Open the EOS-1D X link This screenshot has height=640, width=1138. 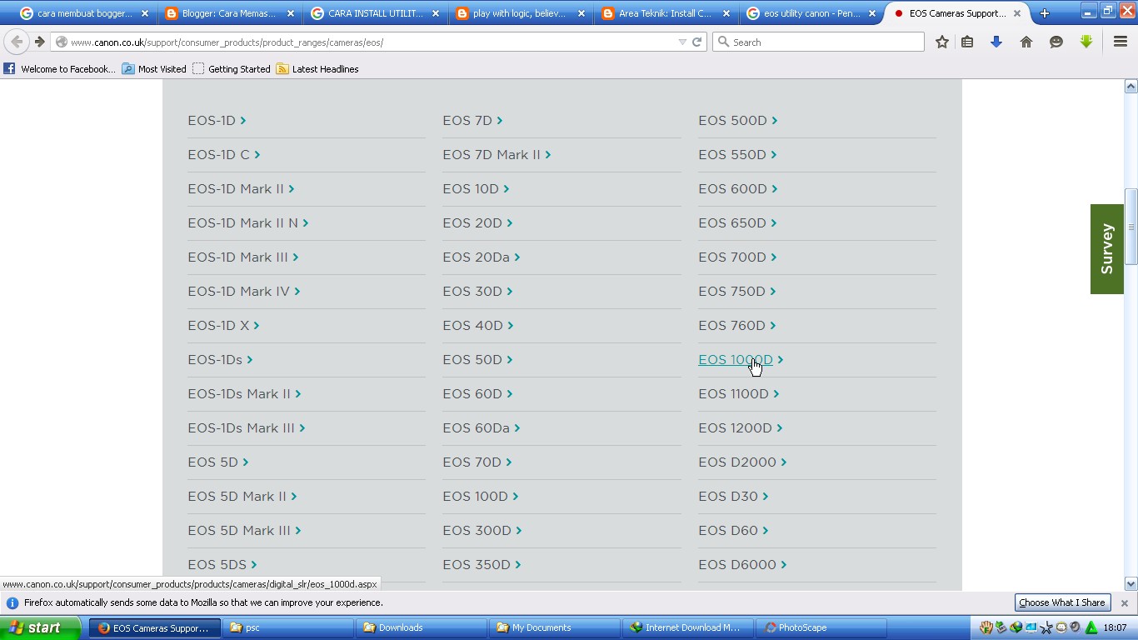[x=223, y=326]
